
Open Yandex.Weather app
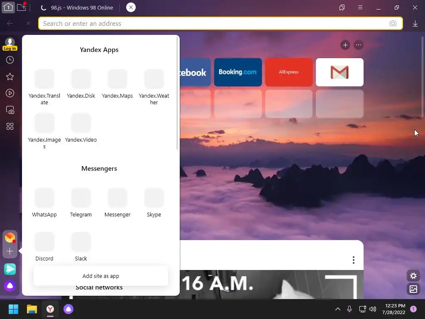tap(154, 87)
